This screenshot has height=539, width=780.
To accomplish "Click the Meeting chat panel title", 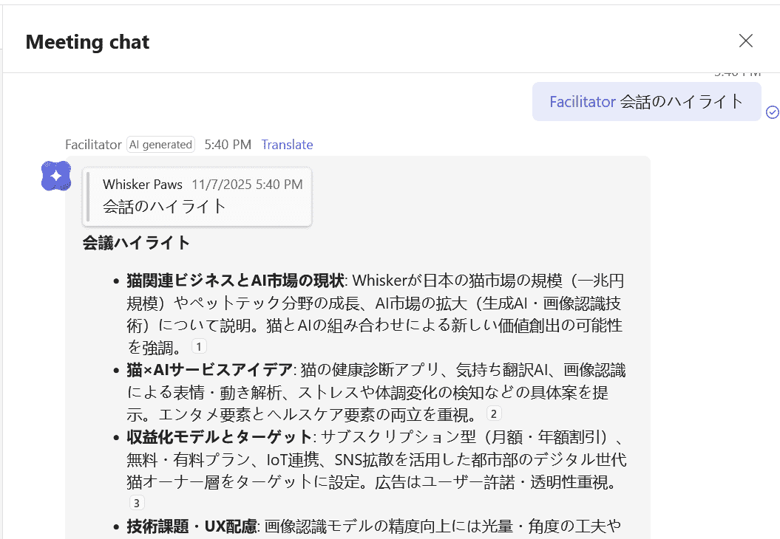I will [87, 42].
